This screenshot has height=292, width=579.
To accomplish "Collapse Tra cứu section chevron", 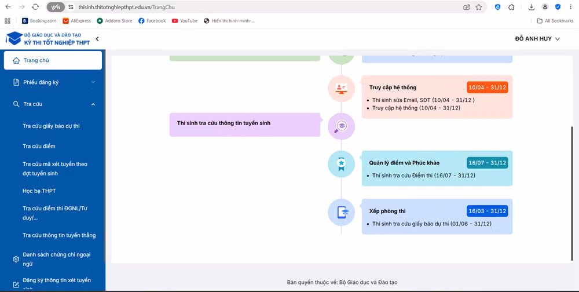I will 93,104.
